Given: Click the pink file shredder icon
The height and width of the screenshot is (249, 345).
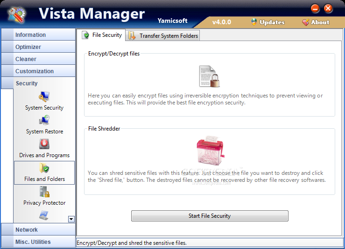Looking at the screenshot, I should click(x=211, y=150).
